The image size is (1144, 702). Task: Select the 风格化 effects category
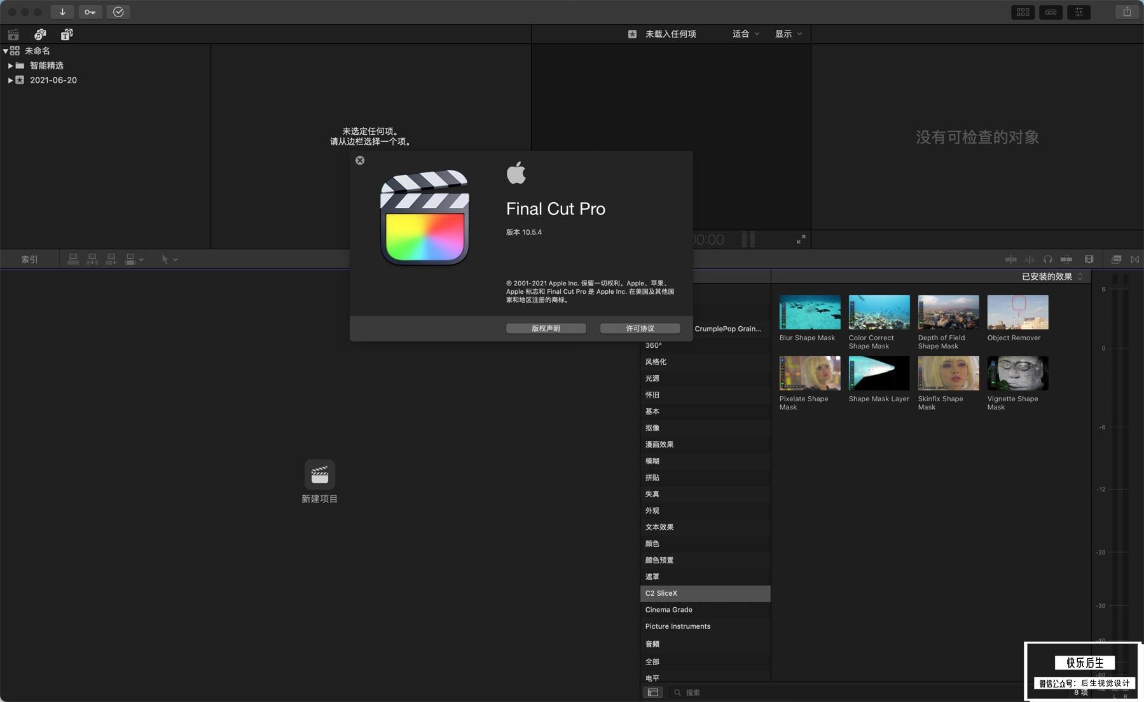[x=705, y=362]
